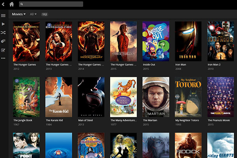The height and width of the screenshot is (158, 237).
Task: Click the badge 2 on Catching Fire
Action: pos(49,25)
